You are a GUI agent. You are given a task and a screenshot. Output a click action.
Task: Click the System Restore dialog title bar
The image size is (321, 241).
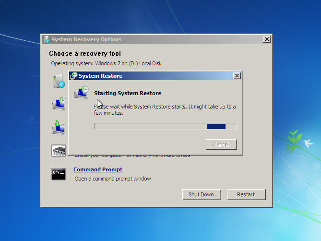tap(154, 76)
